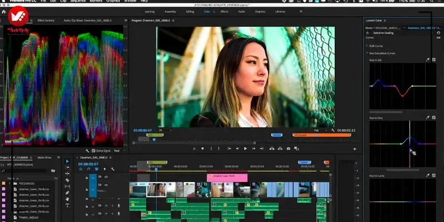Open Lumetri Color panel menu
The width and height of the screenshot is (444, 222).
point(385,21)
